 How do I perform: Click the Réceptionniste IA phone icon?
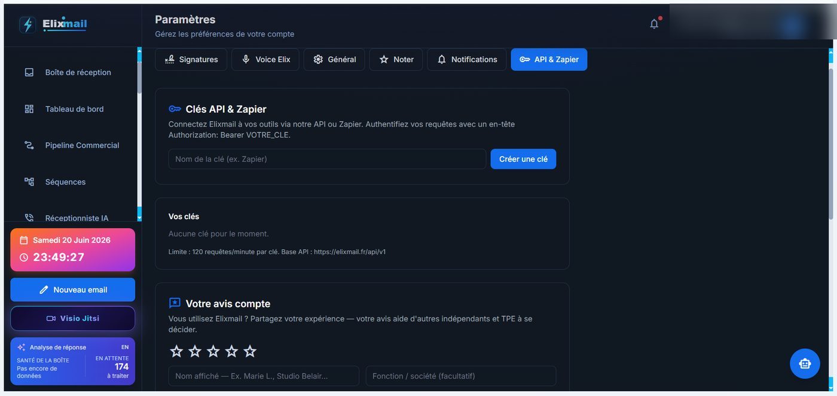[29, 218]
